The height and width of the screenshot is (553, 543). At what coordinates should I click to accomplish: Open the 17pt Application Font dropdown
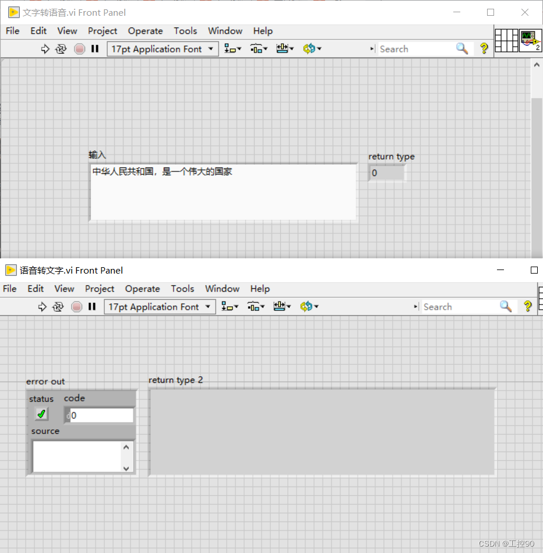(x=162, y=49)
